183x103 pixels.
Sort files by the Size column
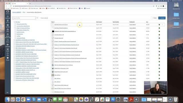[147, 22]
